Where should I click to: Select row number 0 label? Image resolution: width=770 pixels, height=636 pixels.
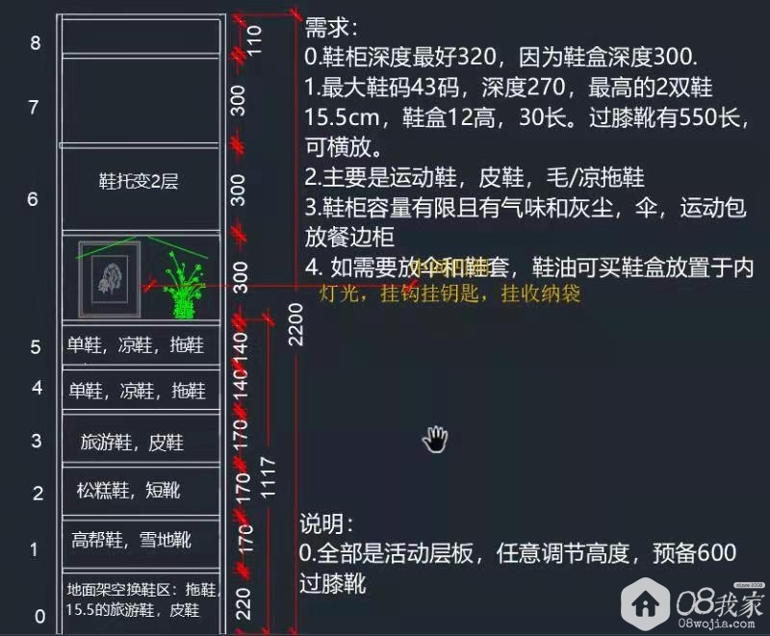pyautogui.click(x=40, y=617)
